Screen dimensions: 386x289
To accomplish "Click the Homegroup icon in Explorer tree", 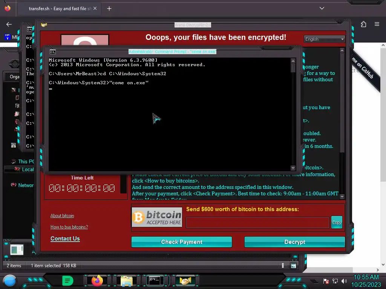I will (14, 145).
